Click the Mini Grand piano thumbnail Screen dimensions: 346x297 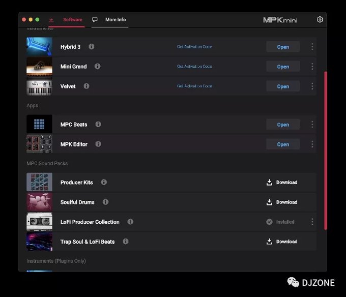click(x=39, y=66)
